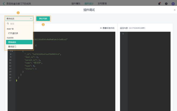Click the page title 查询简道云部门下的成员
This screenshot has width=177, height=111.
[x=19, y=4]
